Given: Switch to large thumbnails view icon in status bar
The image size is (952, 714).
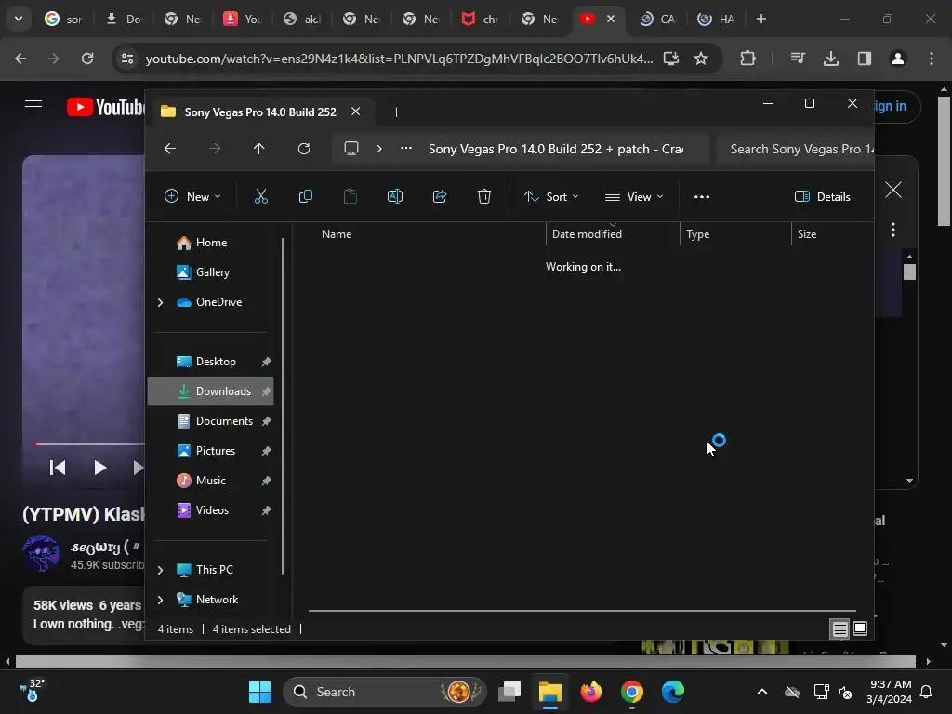Looking at the screenshot, I should point(860,628).
